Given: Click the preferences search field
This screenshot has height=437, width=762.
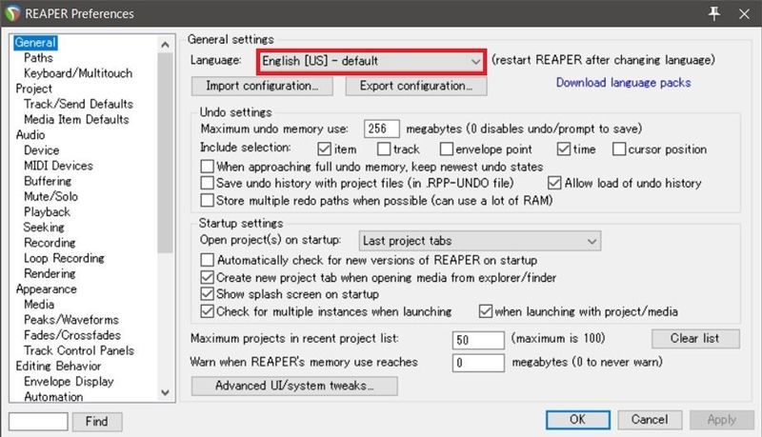Looking at the screenshot, I should click(x=38, y=422).
